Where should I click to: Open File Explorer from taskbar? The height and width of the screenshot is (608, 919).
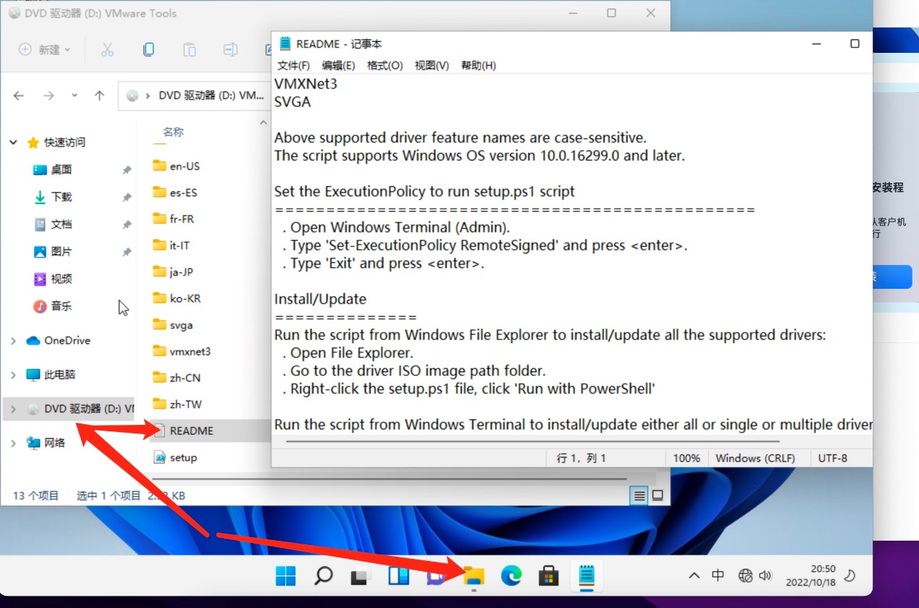click(x=474, y=576)
